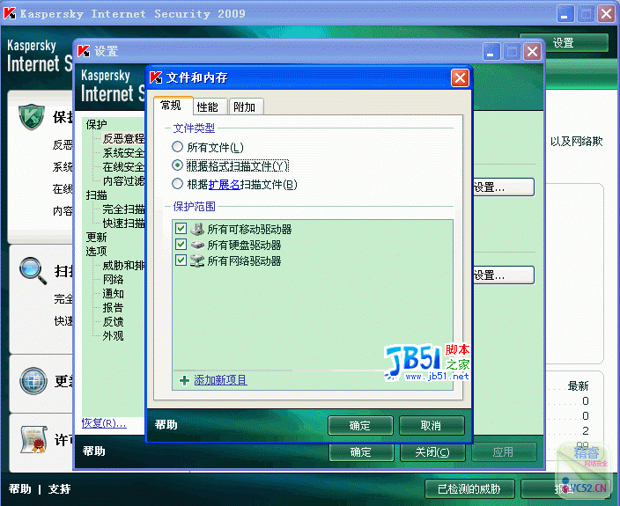
Task: Click 添加新项目 link
Action: coord(220,380)
